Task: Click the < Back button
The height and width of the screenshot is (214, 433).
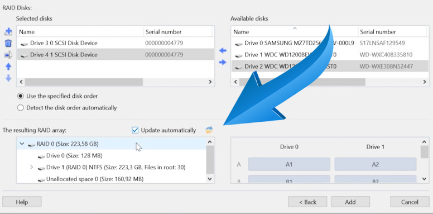Action: click(307, 202)
